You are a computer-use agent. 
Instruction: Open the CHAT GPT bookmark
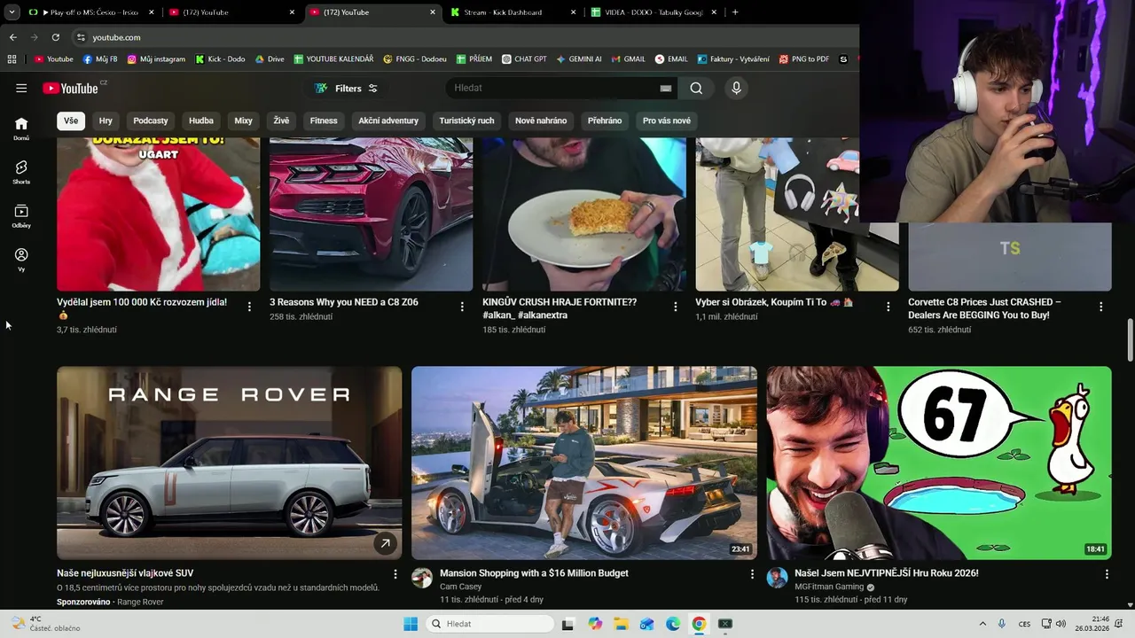click(x=524, y=59)
